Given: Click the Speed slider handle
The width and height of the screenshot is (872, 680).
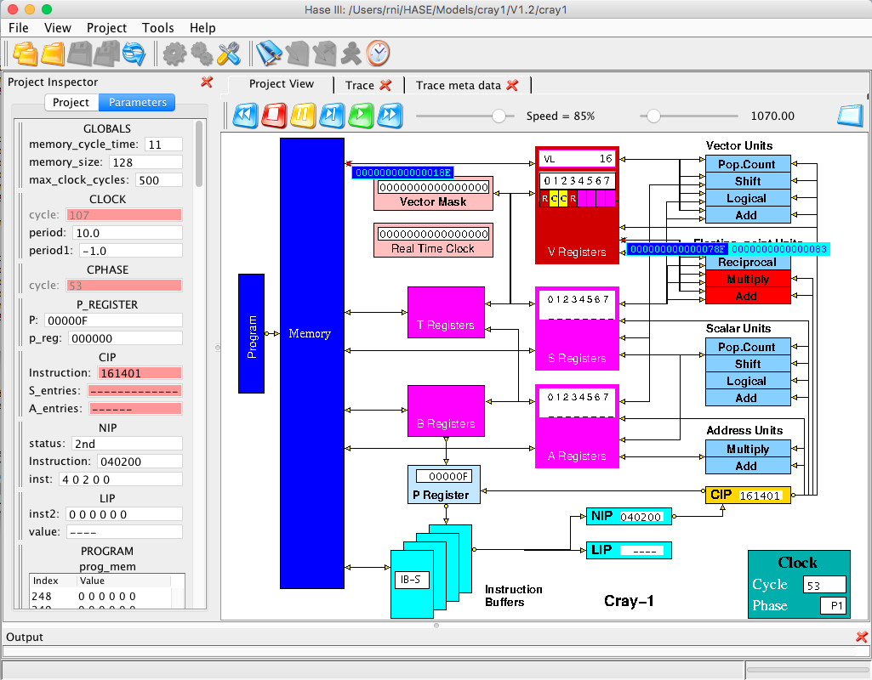Looking at the screenshot, I should coord(499,116).
